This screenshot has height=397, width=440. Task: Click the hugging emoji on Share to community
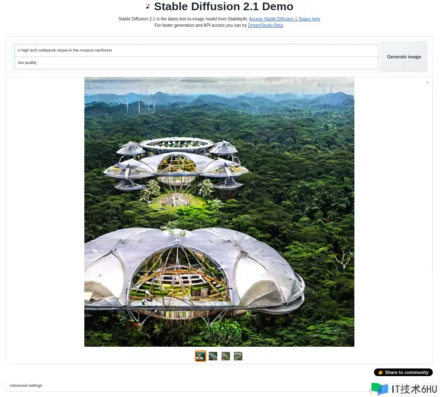pos(380,373)
